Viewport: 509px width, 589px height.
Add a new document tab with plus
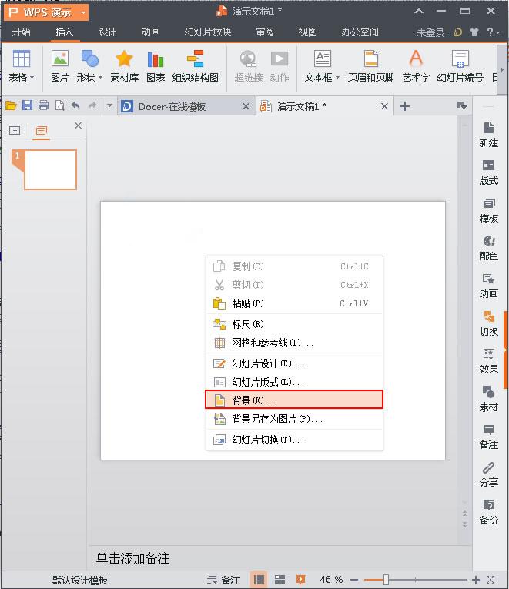click(x=405, y=106)
